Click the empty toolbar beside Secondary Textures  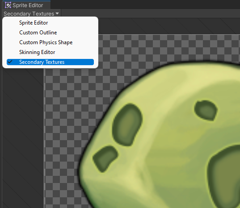pyautogui.click(x=150, y=13)
